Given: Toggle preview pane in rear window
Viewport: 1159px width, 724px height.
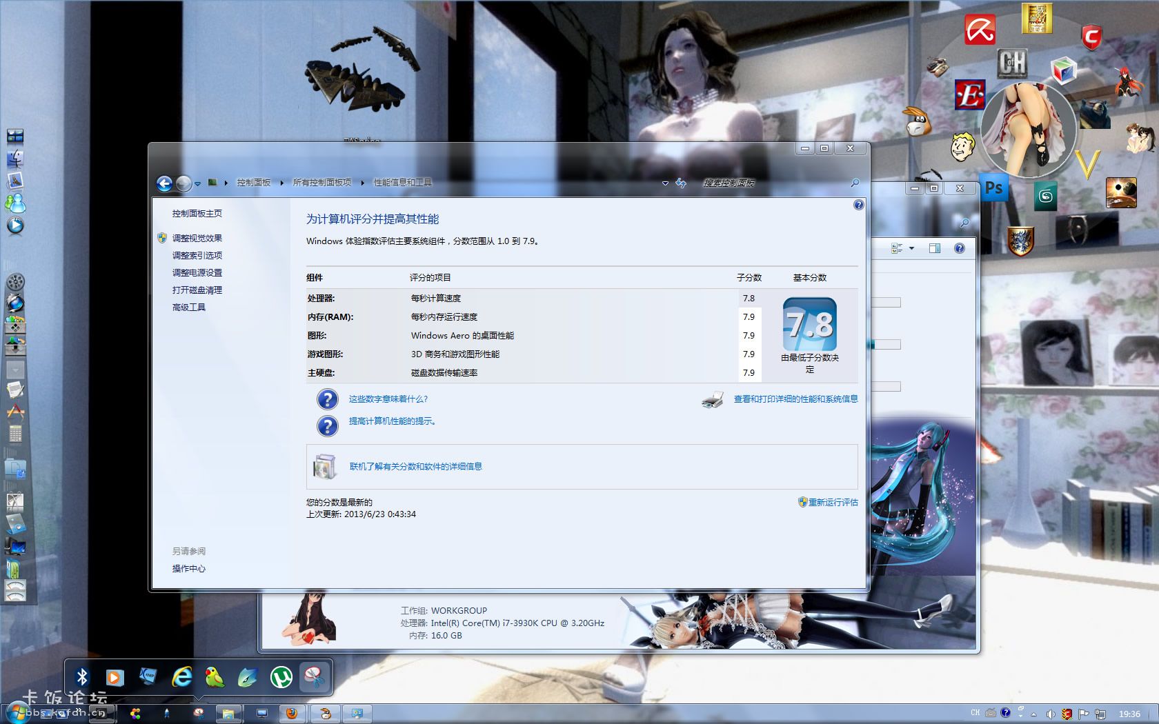Looking at the screenshot, I should click(935, 248).
